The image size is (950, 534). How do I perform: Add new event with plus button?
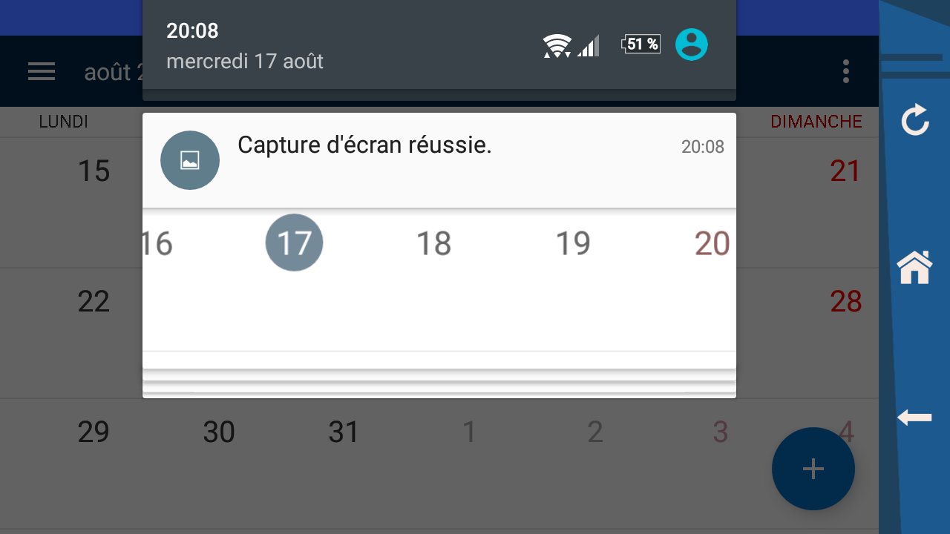coord(813,469)
